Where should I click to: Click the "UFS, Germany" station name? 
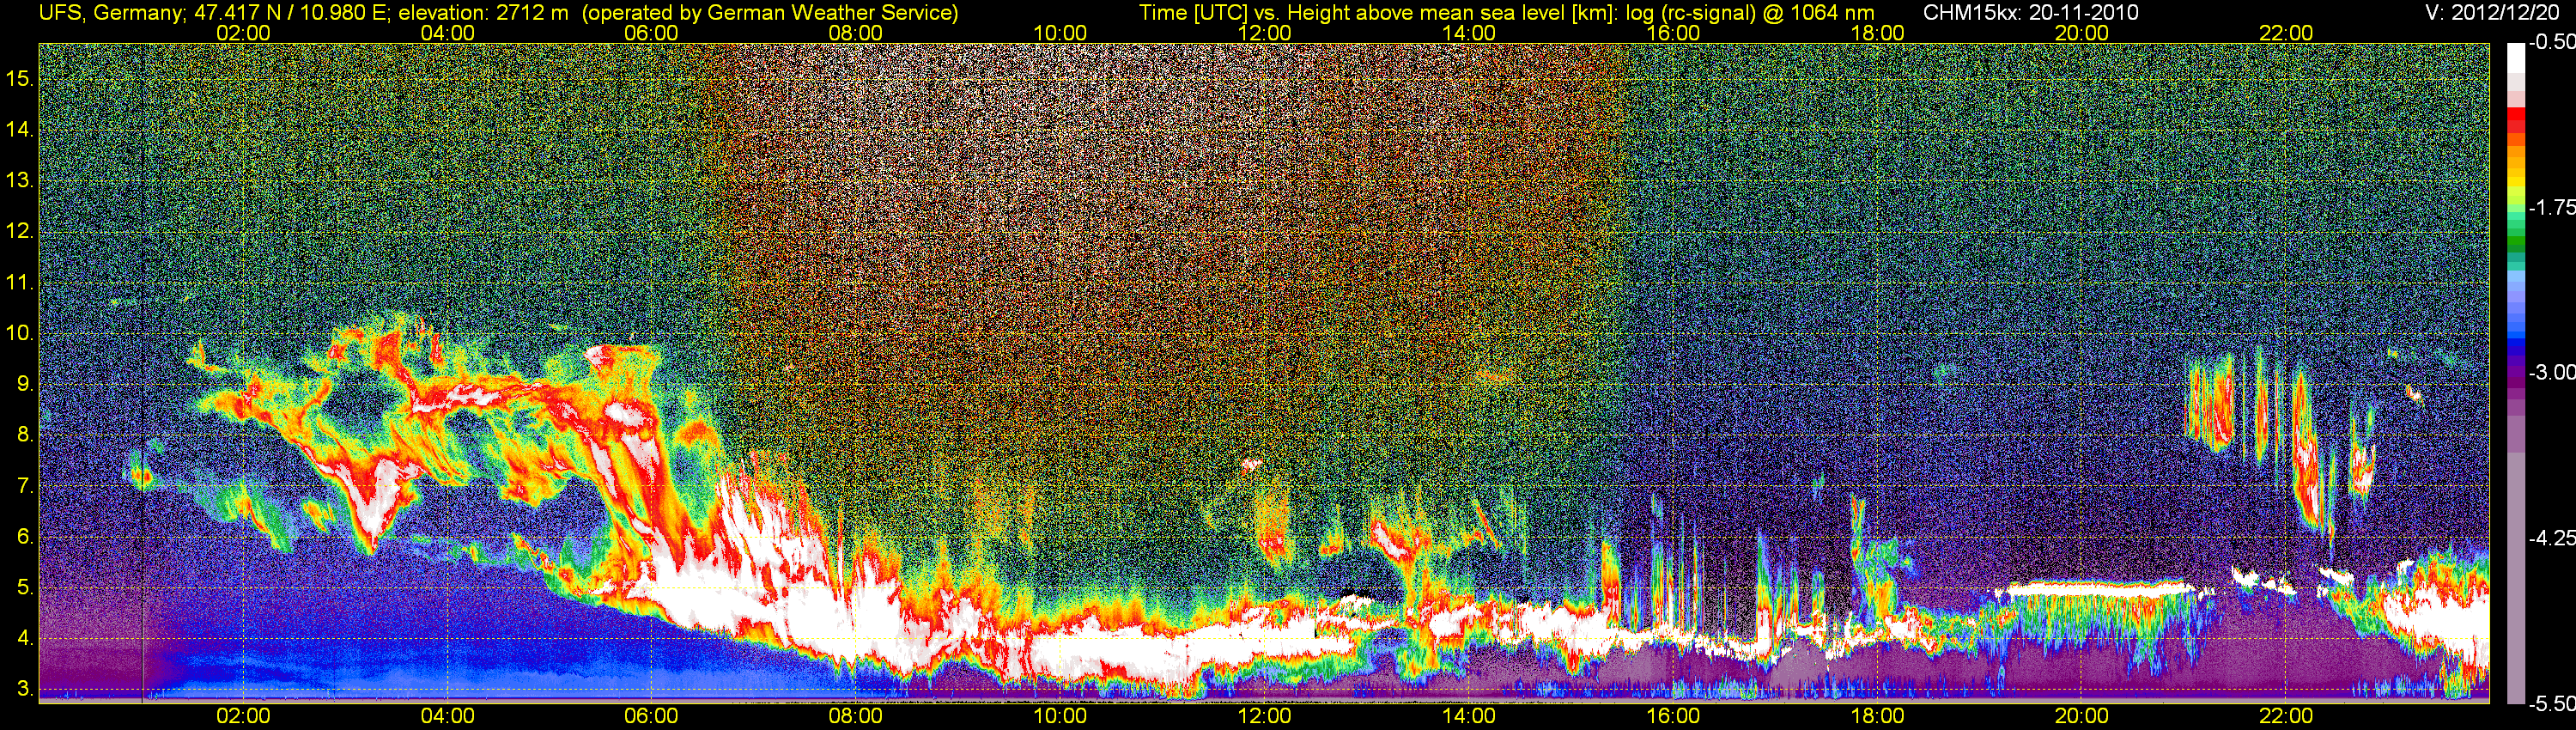(110, 13)
